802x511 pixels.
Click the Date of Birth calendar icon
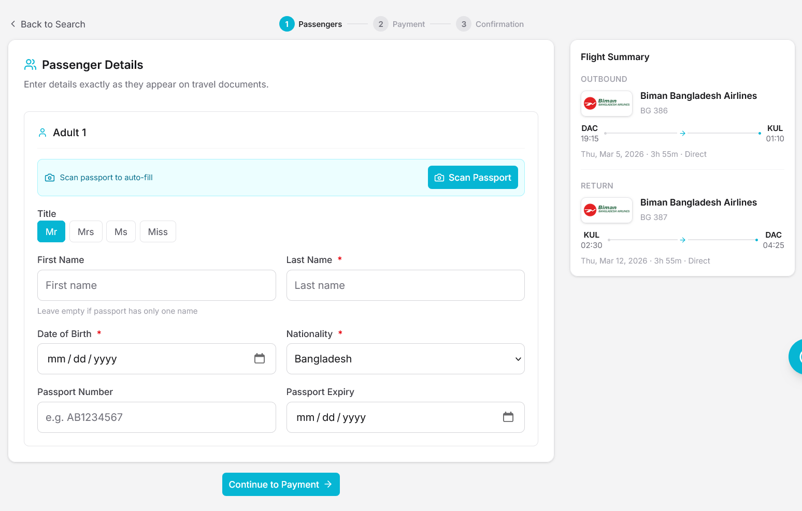coord(260,358)
